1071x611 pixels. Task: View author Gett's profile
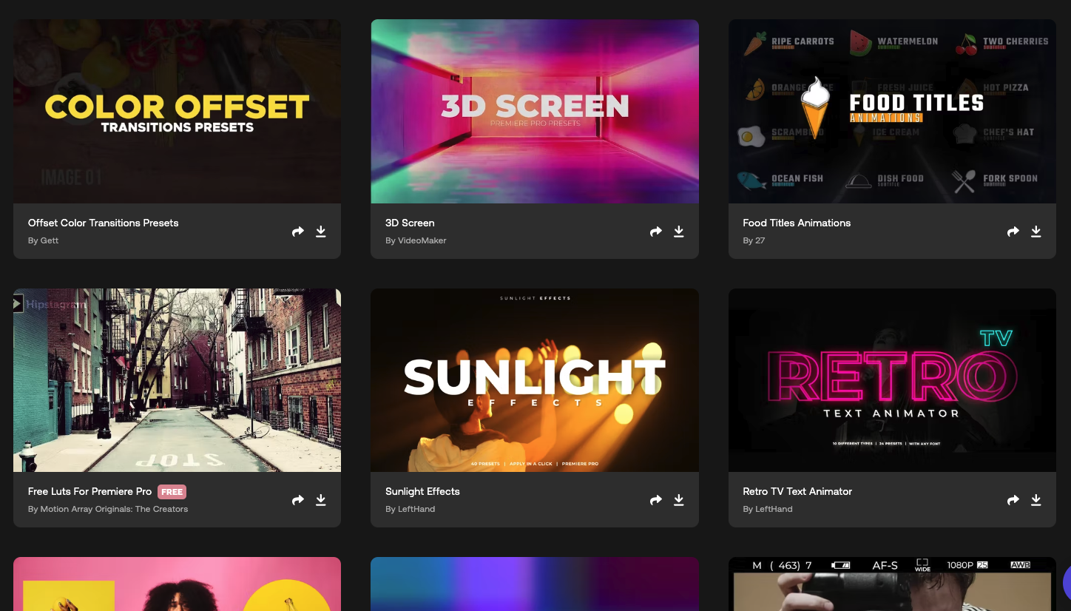pos(49,240)
